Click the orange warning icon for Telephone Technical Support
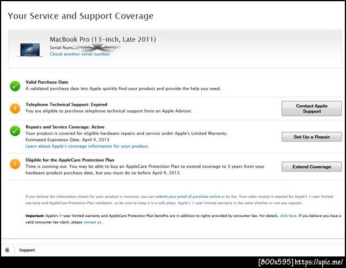The image size is (346, 268). coord(15,108)
